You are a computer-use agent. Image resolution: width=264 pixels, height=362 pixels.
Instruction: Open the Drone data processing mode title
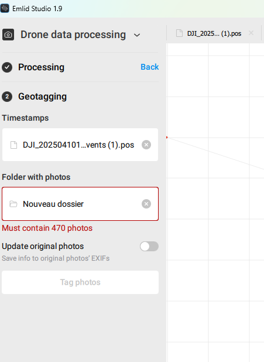click(73, 35)
